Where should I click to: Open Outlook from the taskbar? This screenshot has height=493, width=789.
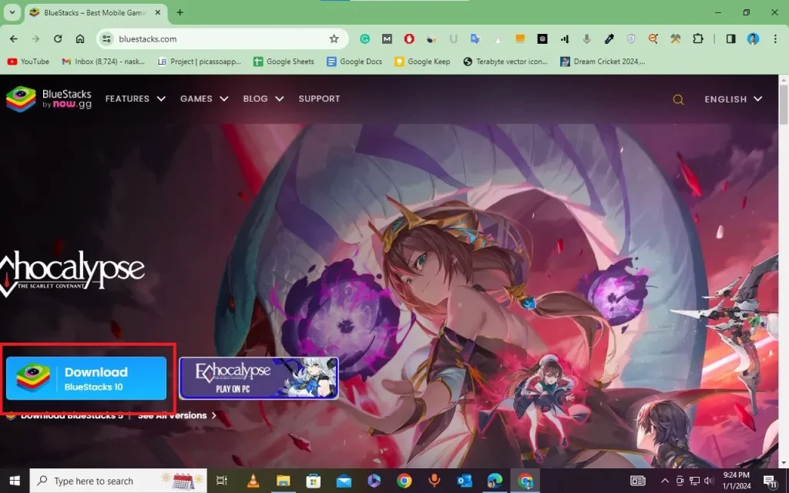[x=465, y=481]
